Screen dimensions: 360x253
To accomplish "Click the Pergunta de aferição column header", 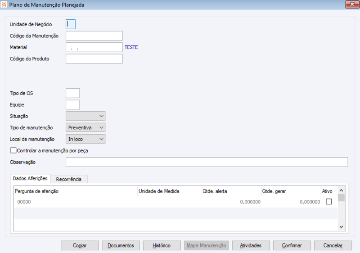I will tap(76, 191).
